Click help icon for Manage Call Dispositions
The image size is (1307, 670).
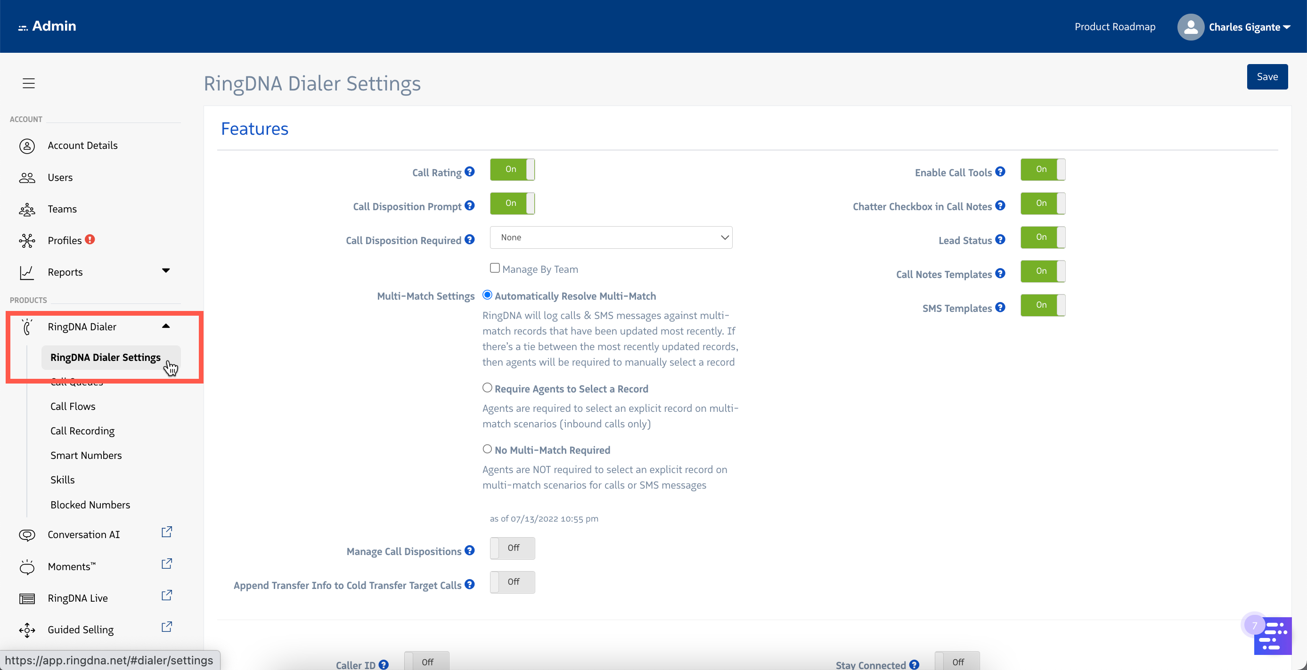click(469, 551)
